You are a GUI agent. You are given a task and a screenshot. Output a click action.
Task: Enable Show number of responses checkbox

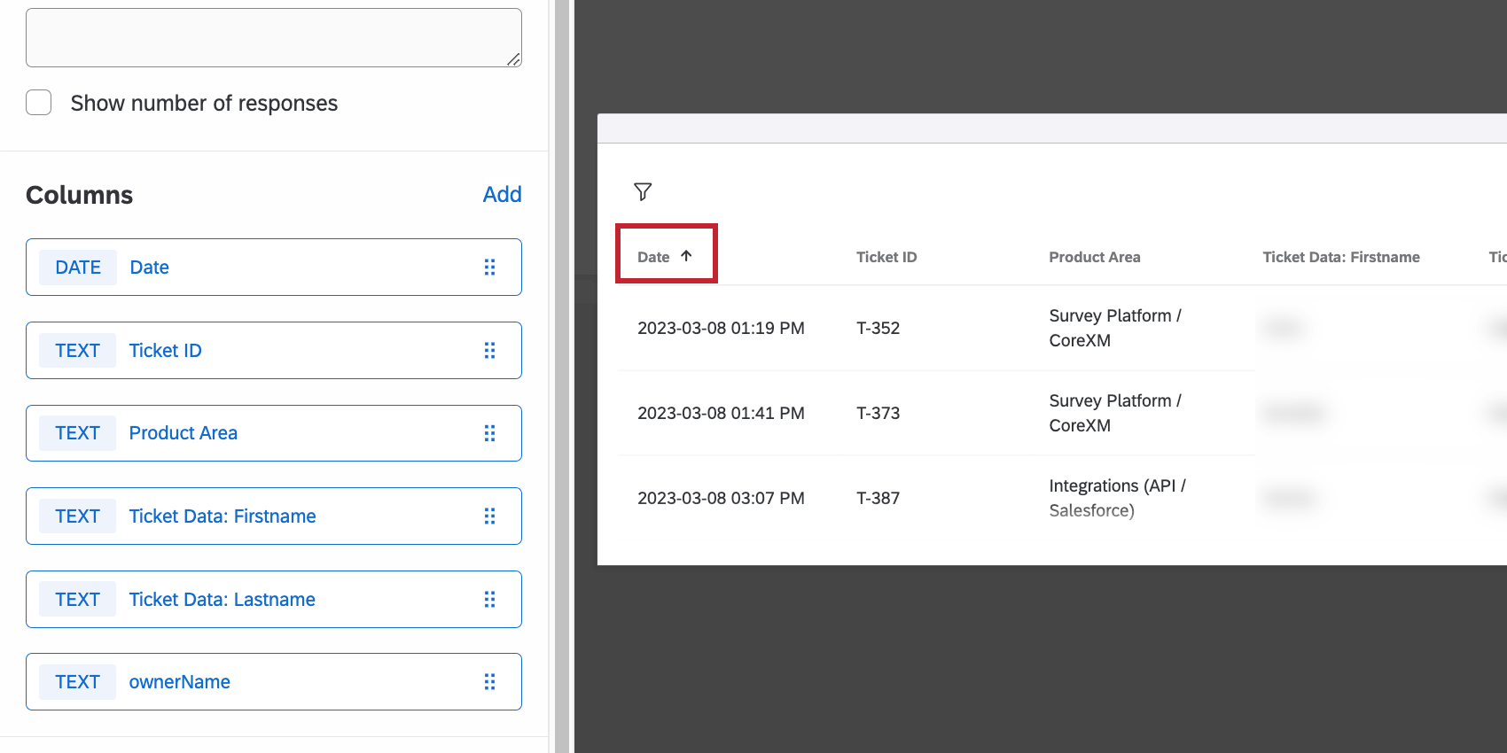(x=39, y=103)
